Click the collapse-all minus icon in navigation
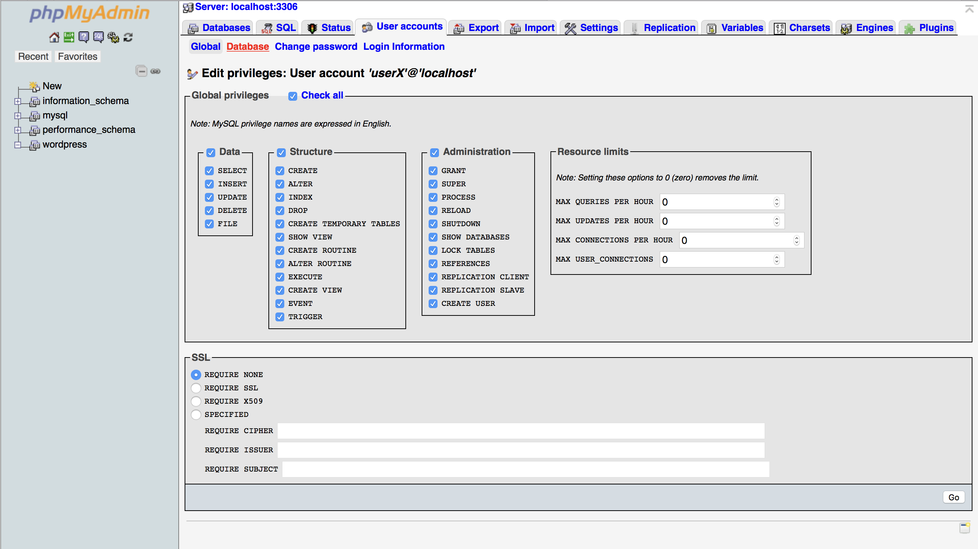Viewport: 978px width, 549px height. click(141, 71)
